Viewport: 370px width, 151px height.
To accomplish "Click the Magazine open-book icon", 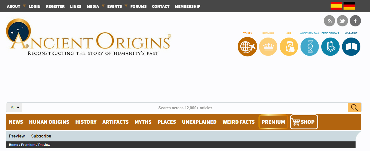I will pyautogui.click(x=351, y=47).
